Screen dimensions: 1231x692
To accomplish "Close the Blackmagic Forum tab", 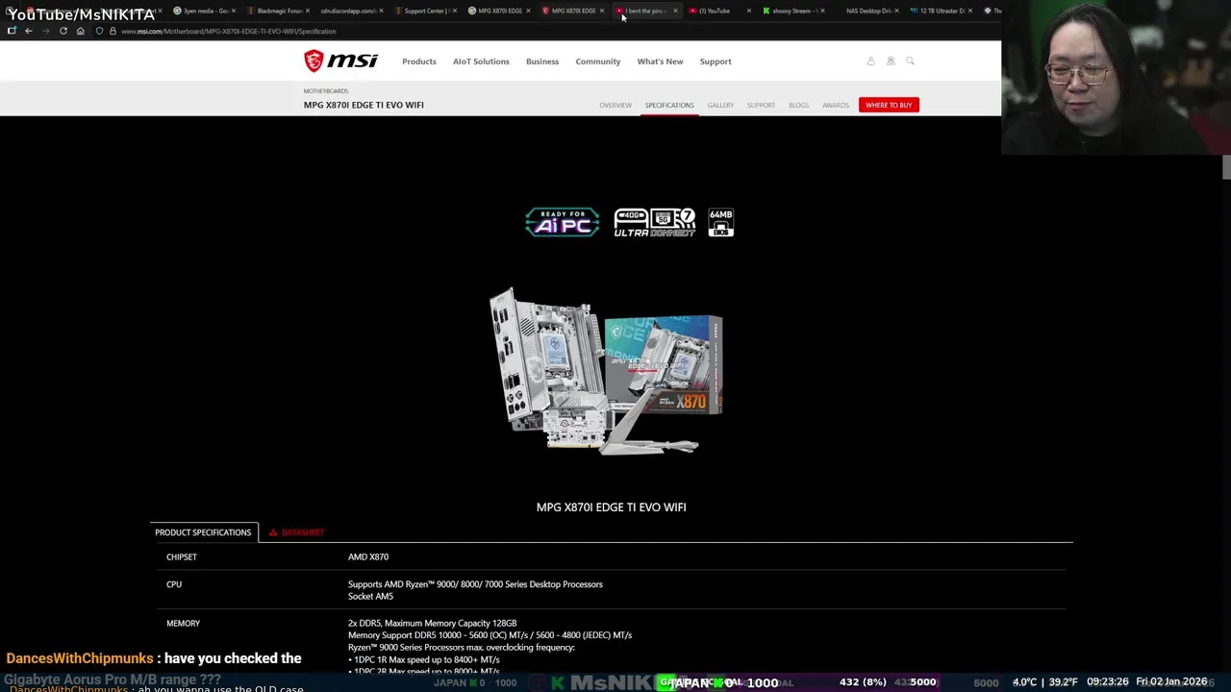I will [308, 11].
